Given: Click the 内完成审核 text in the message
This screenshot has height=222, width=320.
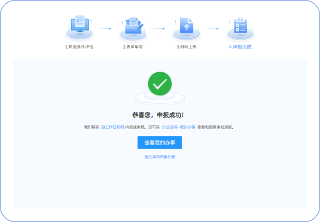Looking at the screenshot, I should (x=135, y=127).
